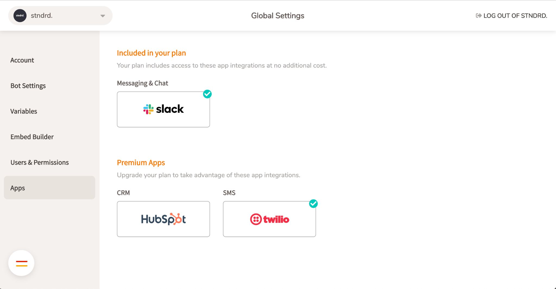Click the Twilio logo inside its card
This screenshot has width=556, height=289.
point(269,219)
